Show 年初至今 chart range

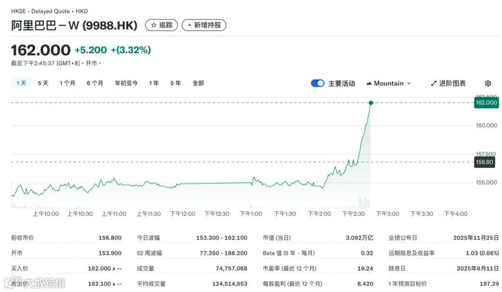pyautogui.click(x=126, y=83)
